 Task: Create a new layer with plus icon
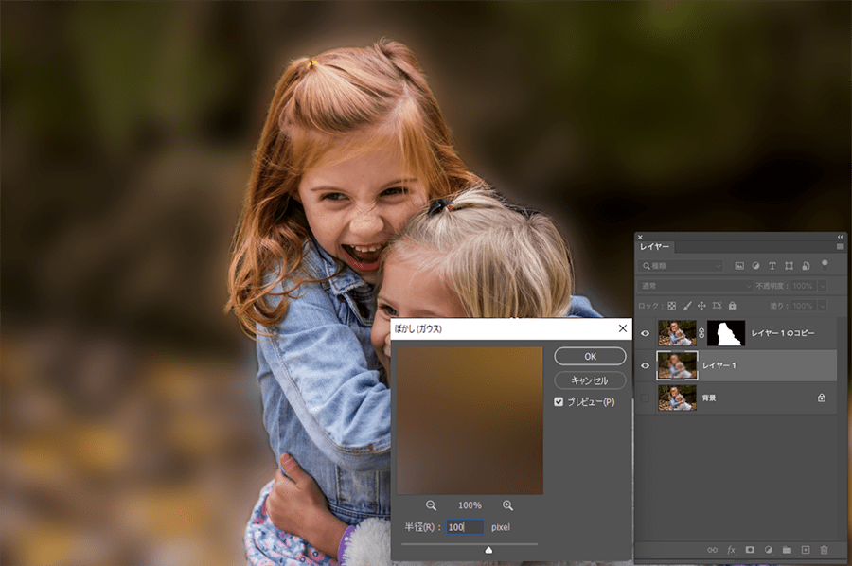(x=806, y=550)
